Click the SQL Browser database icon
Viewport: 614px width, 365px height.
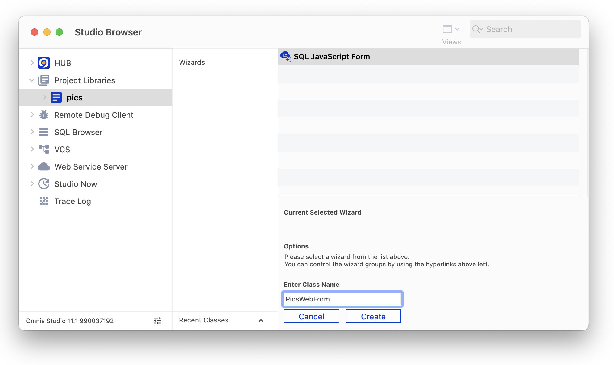(44, 132)
